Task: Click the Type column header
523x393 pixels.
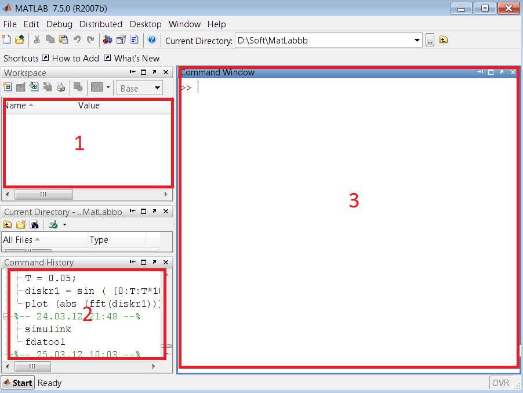Action: pyautogui.click(x=117, y=240)
